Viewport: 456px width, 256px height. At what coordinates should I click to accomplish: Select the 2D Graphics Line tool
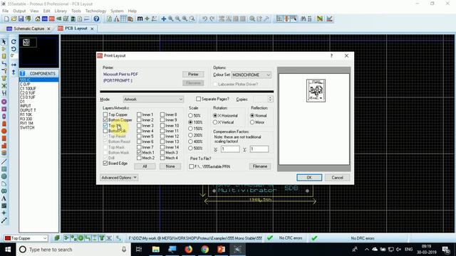(x=4, y=161)
